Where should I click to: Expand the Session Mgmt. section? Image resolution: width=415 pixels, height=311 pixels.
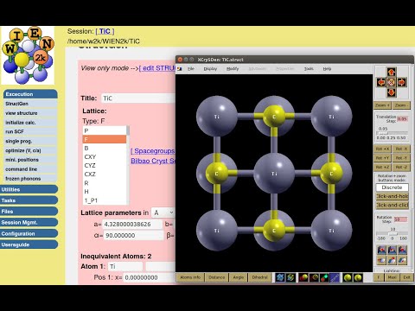tap(29, 222)
